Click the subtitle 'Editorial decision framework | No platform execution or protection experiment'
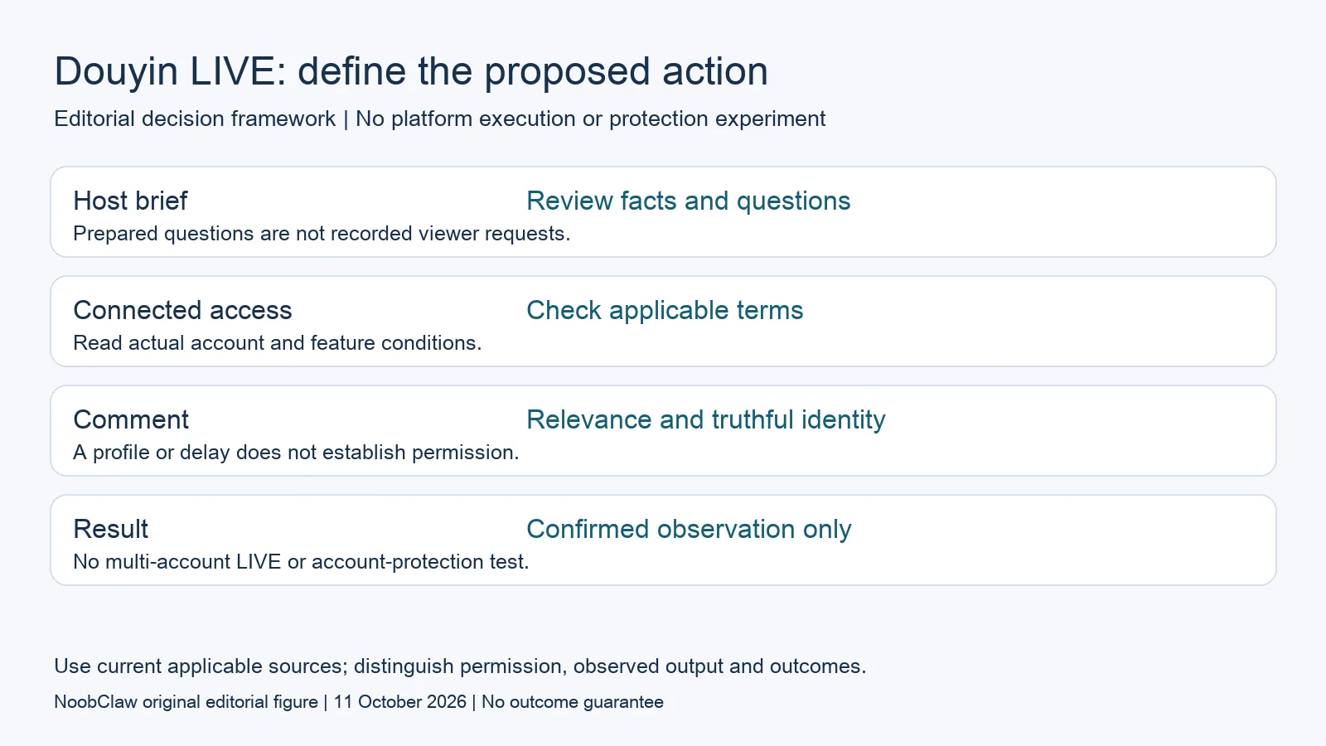Screen dimensions: 1326x746 click(440, 119)
